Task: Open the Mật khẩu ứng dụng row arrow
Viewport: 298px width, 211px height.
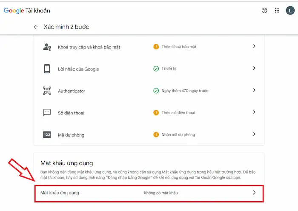Action: point(254,193)
